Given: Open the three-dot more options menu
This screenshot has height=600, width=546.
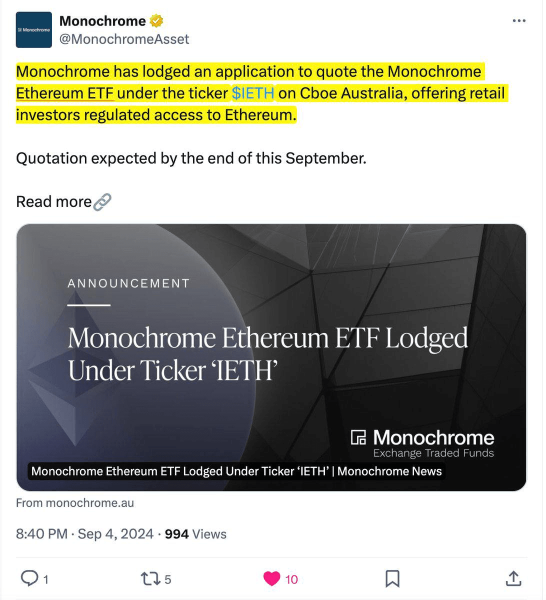Looking at the screenshot, I should pyautogui.click(x=519, y=21).
